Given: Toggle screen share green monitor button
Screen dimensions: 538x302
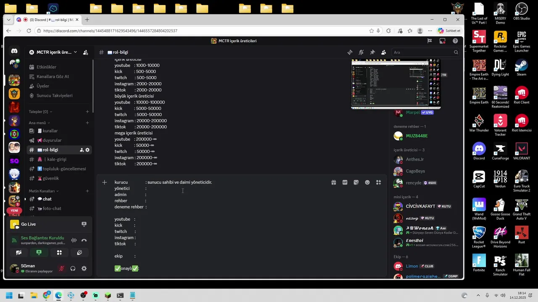Looking at the screenshot, I should coord(39,253).
